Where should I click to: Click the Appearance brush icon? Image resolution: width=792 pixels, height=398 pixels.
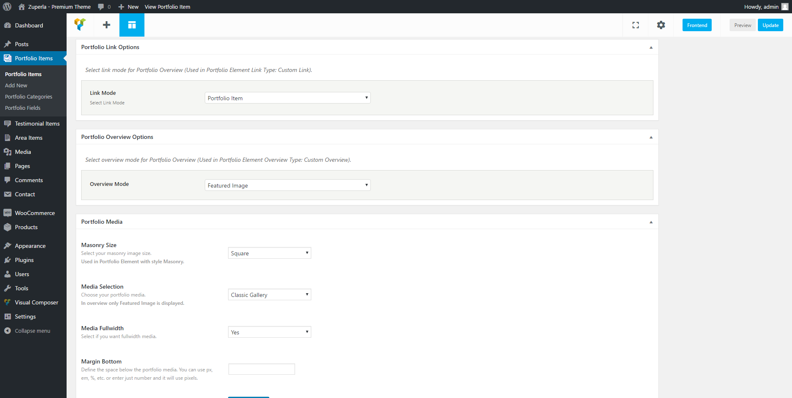tap(7, 246)
